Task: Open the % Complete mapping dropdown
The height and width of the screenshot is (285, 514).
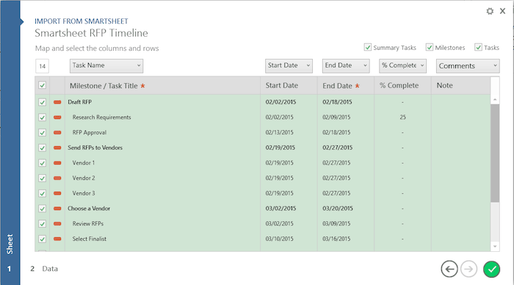Action: click(403, 65)
